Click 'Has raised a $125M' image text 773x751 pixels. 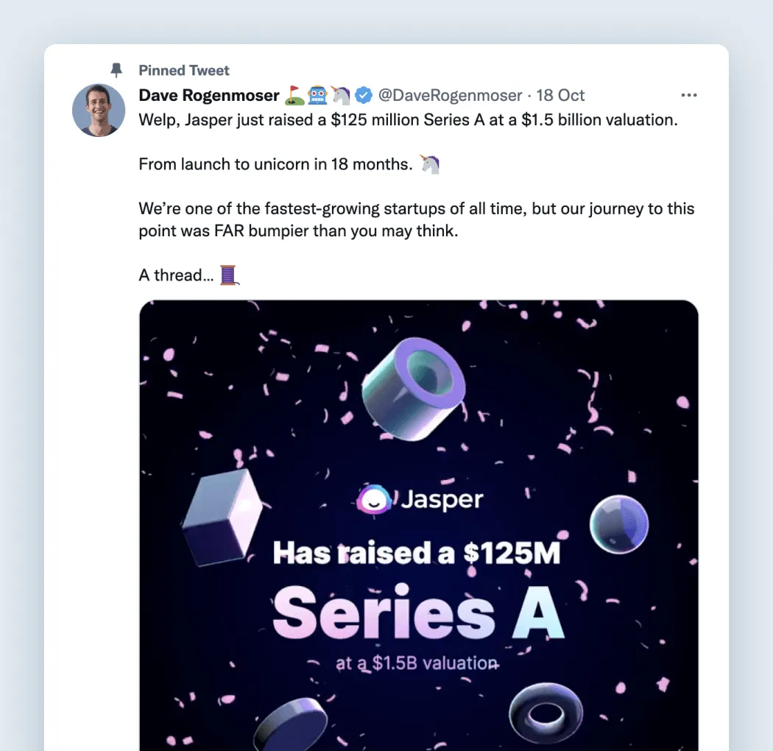(x=417, y=552)
